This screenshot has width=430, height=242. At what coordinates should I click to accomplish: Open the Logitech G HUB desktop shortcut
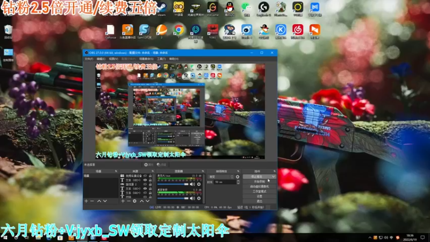click(x=264, y=9)
